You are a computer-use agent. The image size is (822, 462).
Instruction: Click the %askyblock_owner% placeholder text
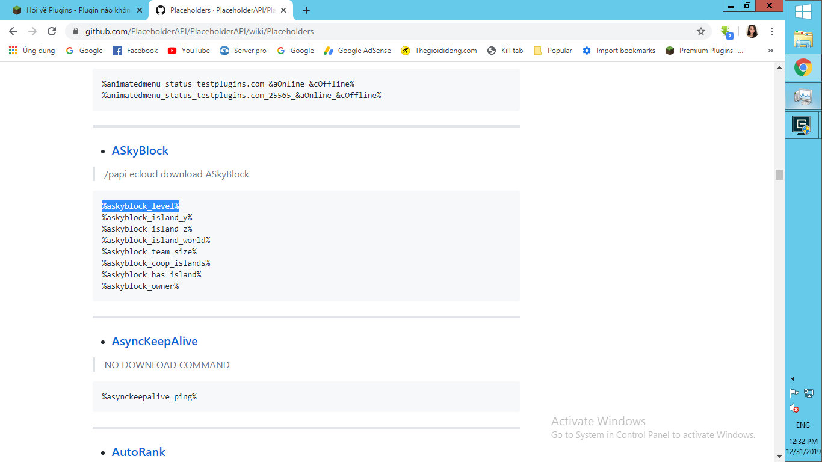click(140, 286)
